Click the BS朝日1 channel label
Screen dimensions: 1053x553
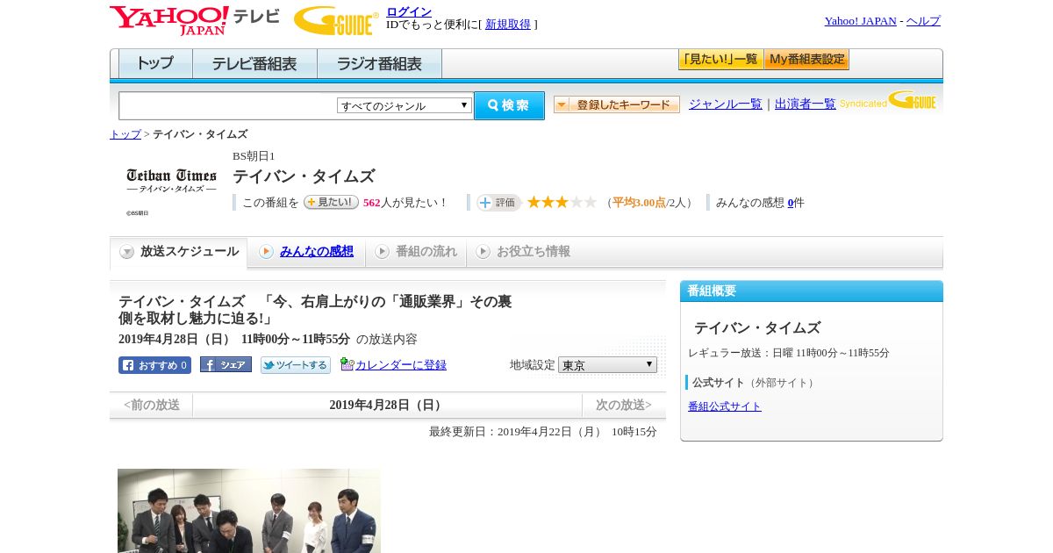(x=254, y=156)
